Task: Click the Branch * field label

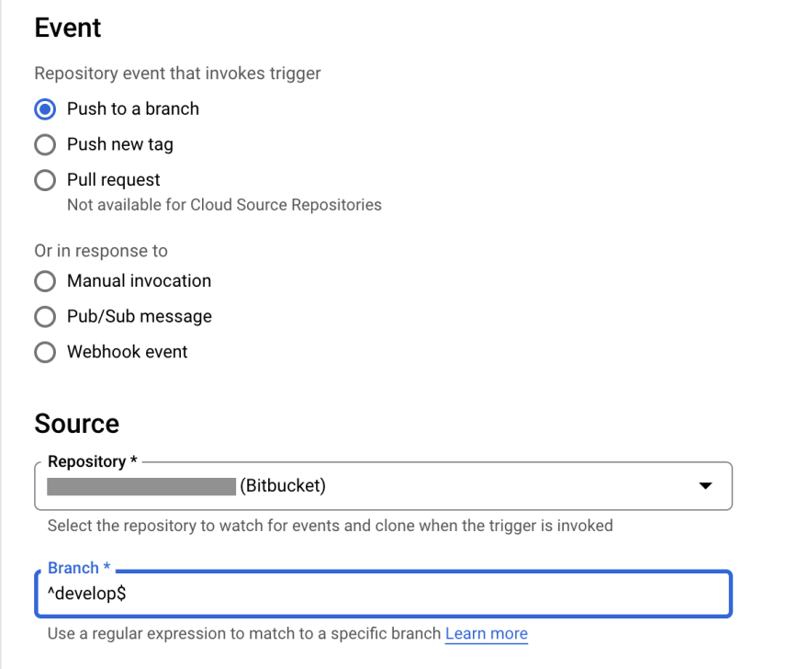Action: (79, 568)
